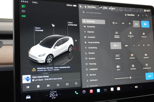Viewport: 154px width, 102px height.
Task: Skip to next track
Action: pyautogui.click(x=48, y=86)
